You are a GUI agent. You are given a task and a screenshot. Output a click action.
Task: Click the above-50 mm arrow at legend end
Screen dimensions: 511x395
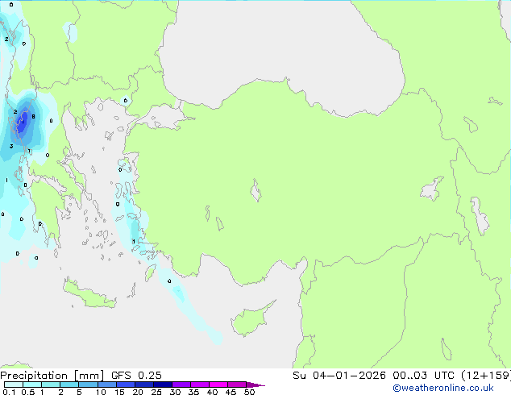[255, 385]
